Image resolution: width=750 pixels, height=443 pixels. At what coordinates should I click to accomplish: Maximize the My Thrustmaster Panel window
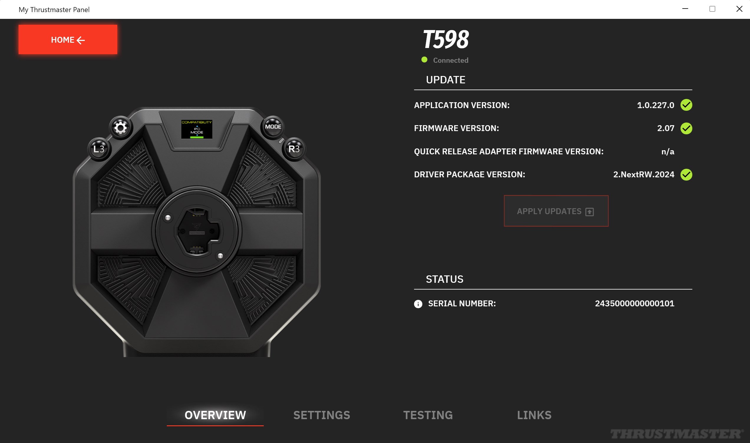[x=712, y=9]
